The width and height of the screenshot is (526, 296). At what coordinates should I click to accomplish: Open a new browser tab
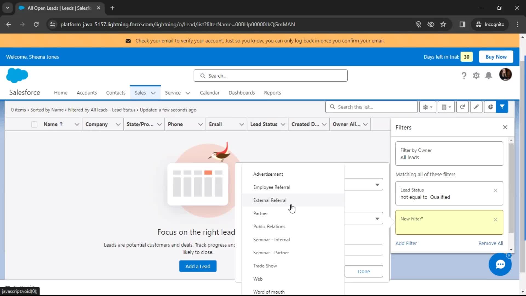pos(112,8)
